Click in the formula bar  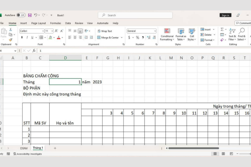144,51
